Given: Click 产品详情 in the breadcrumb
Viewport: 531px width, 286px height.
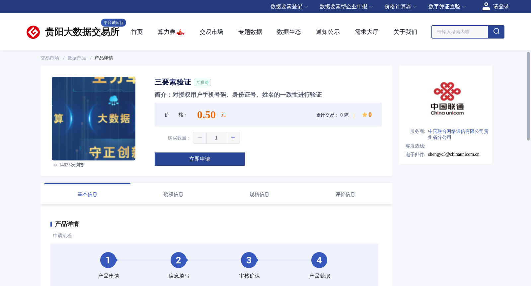Looking at the screenshot, I should pyautogui.click(x=104, y=58).
